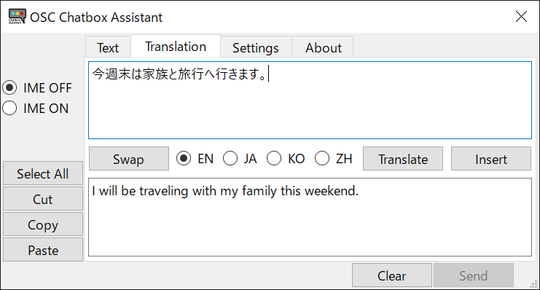
Task: Switch to the Settings tab
Action: [256, 47]
